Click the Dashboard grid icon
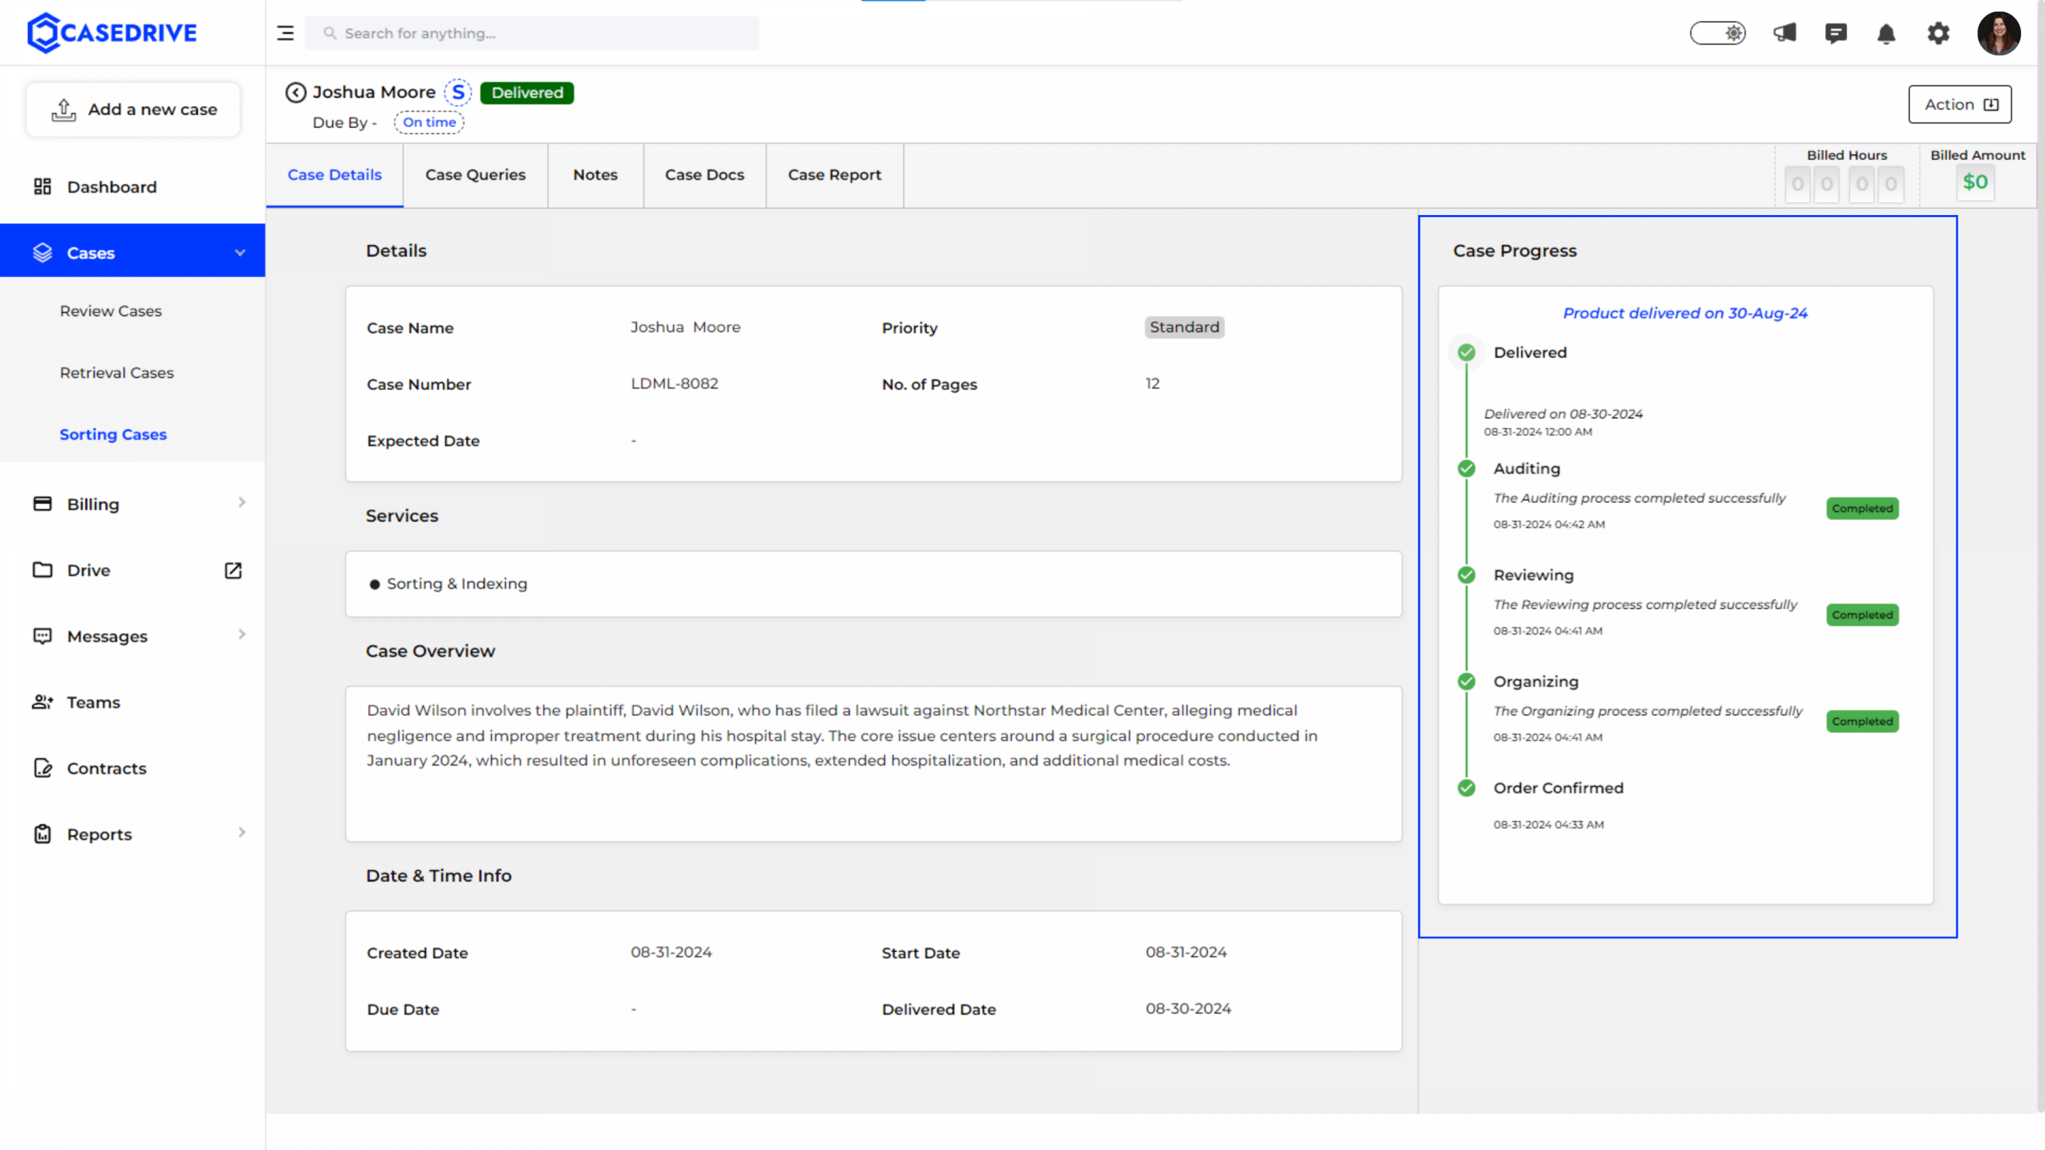Viewport: 2045px width, 1150px height. [42, 187]
